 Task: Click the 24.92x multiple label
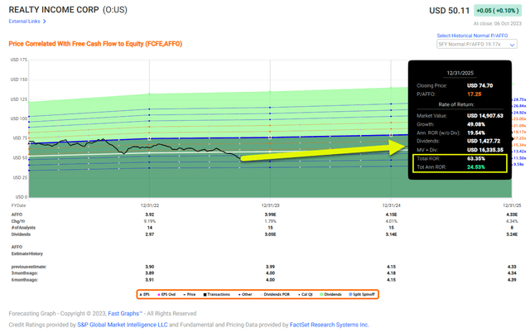520,113
